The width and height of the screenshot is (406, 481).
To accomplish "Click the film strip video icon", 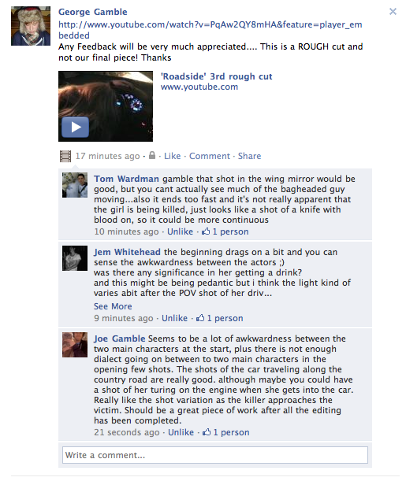I will 65,156.
